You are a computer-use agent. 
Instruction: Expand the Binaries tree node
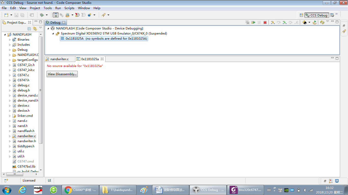[10, 40]
